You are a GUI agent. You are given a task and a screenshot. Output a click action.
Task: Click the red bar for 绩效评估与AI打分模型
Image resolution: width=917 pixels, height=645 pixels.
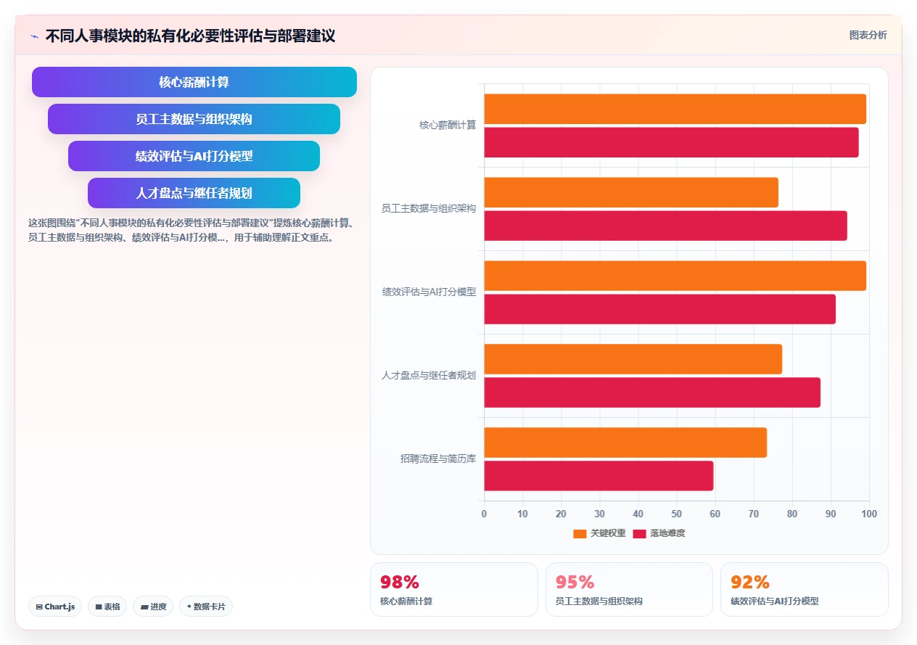(660, 309)
